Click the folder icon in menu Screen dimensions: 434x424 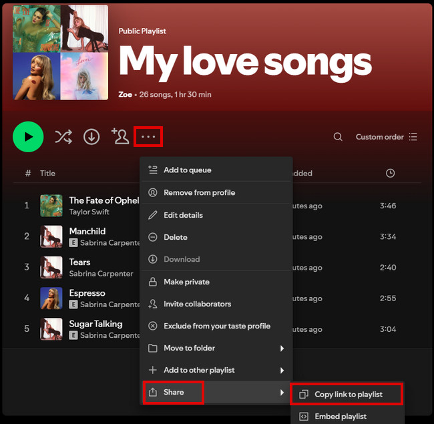(153, 348)
